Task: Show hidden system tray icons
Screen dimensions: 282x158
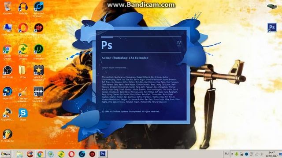Action: [x=232, y=154]
